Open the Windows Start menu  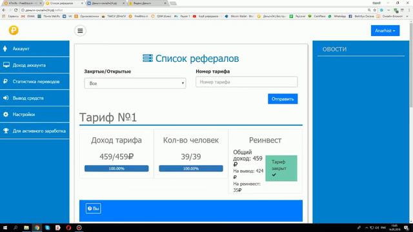coord(5,227)
